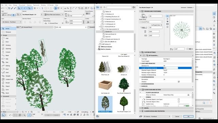Expand the Model panel
Viewport: 218px width, 123px height.
tap(140, 108)
